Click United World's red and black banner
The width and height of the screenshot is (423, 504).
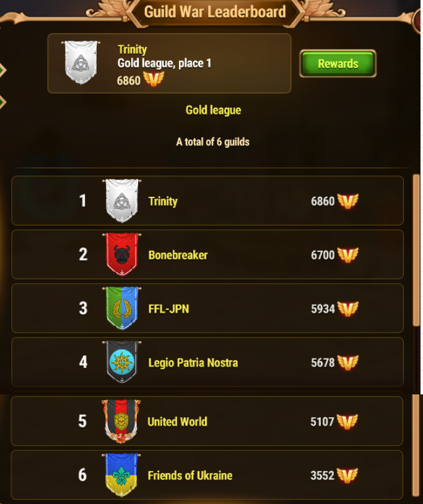coord(121,421)
